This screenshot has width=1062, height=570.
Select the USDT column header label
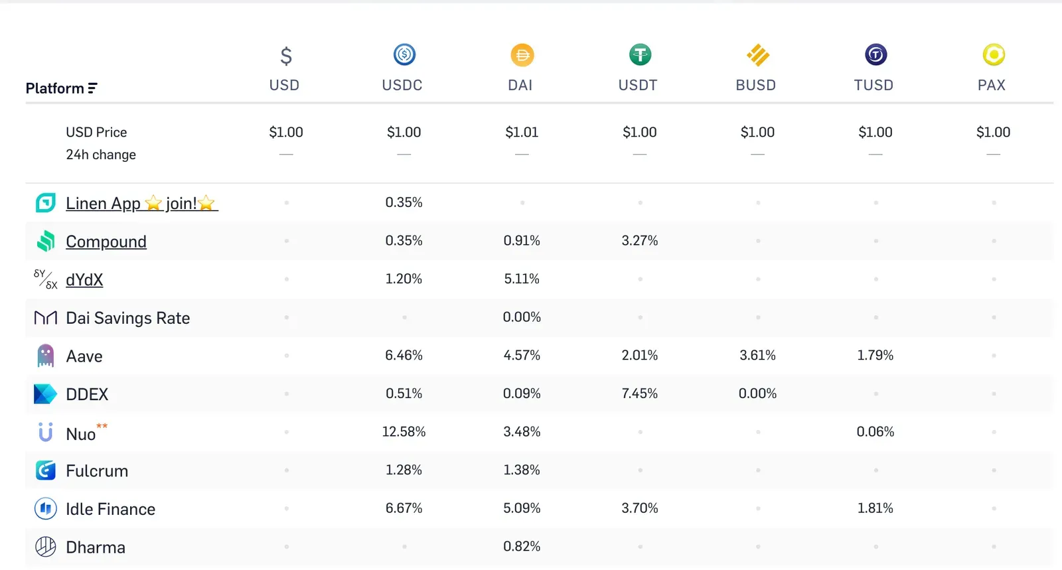pyautogui.click(x=638, y=85)
